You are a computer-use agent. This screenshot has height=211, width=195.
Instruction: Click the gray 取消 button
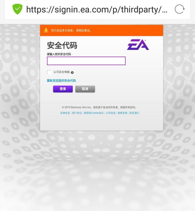click(85, 89)
